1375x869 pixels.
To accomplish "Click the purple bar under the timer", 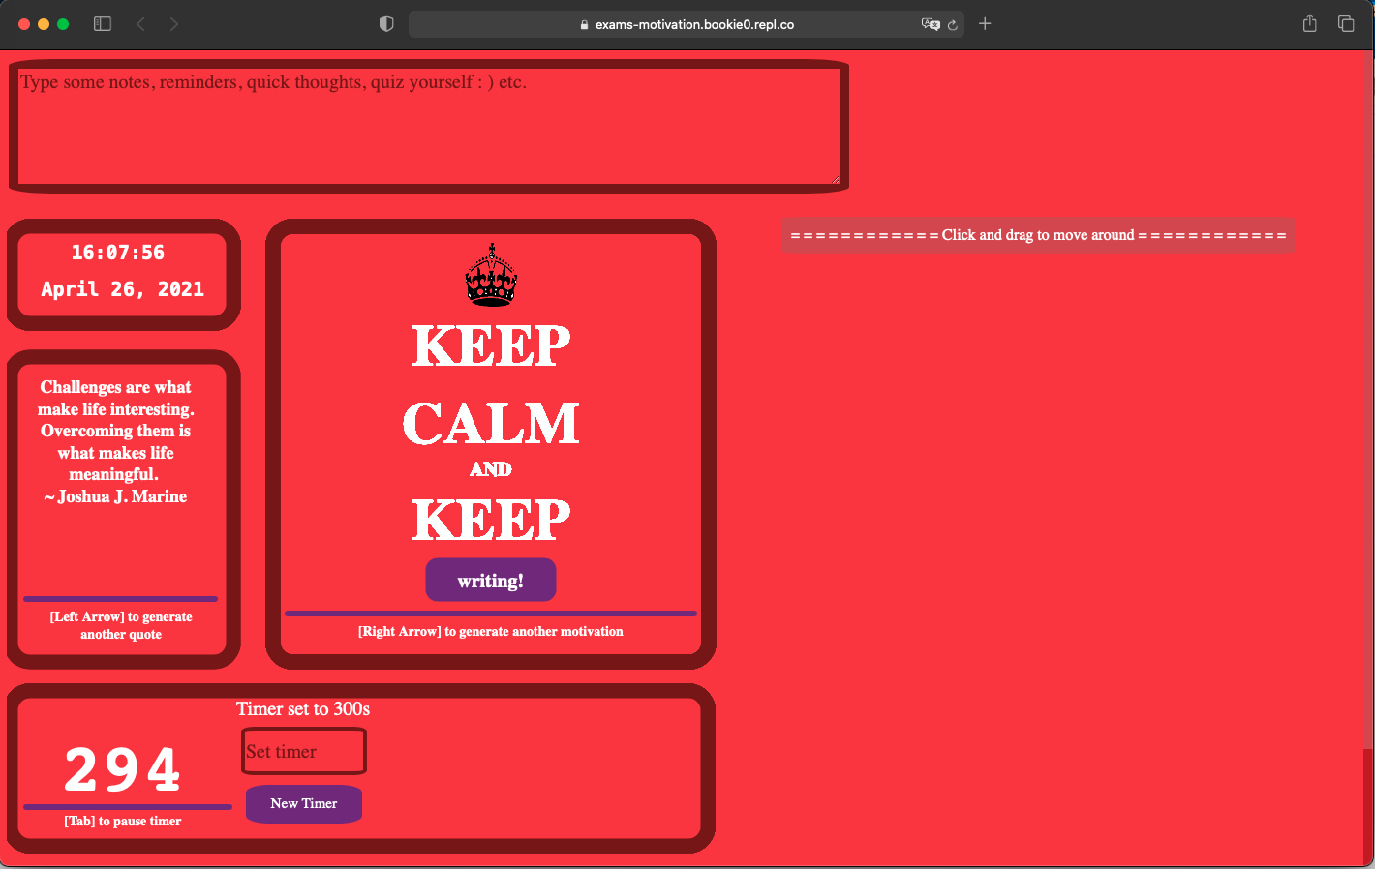I will pyautogui.click(x=127, y=806).
